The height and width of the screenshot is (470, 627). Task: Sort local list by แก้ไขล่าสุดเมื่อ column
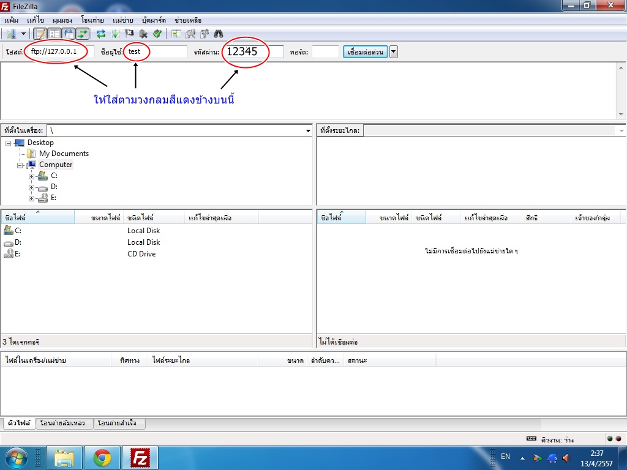(x=222, y=218)
